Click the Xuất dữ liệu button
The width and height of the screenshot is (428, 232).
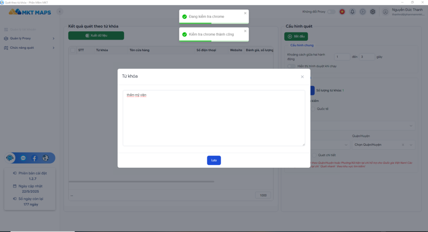tap(96, 36)
